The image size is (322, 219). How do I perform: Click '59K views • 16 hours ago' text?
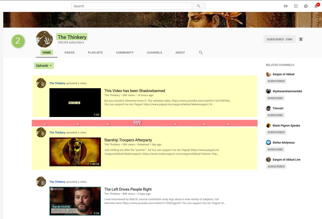pyautogui.click(x=138, y=95)
